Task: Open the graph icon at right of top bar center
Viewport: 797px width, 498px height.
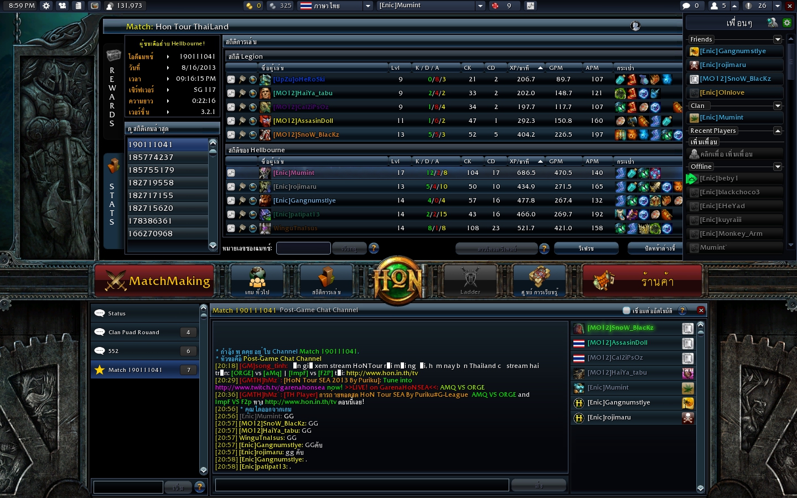Action: 530,6
